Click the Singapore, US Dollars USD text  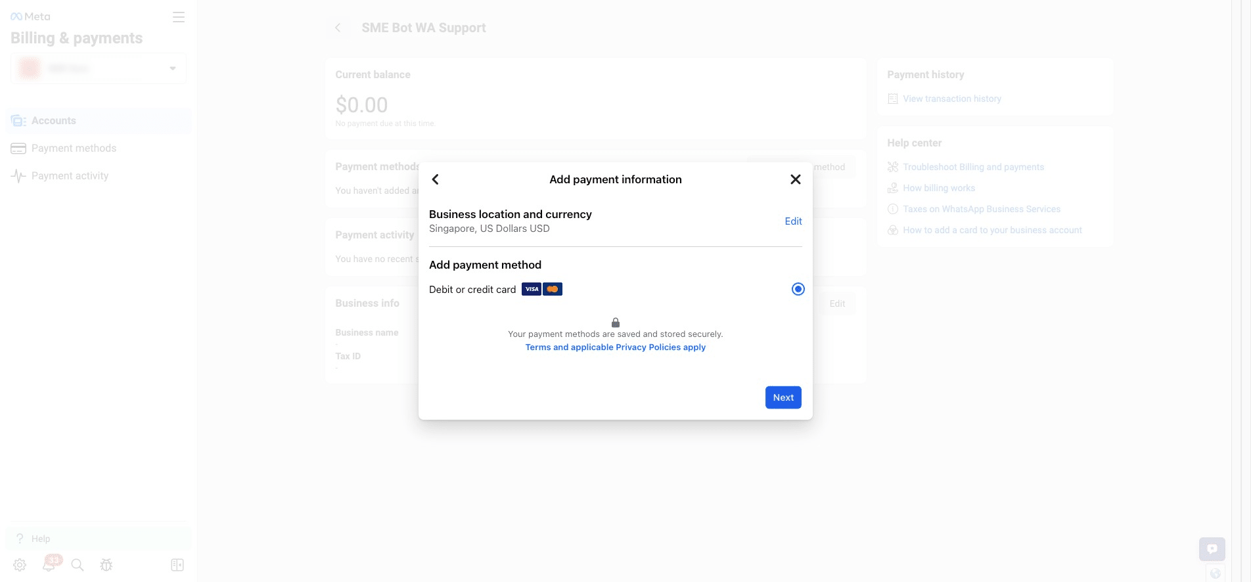tap(489, 229)
